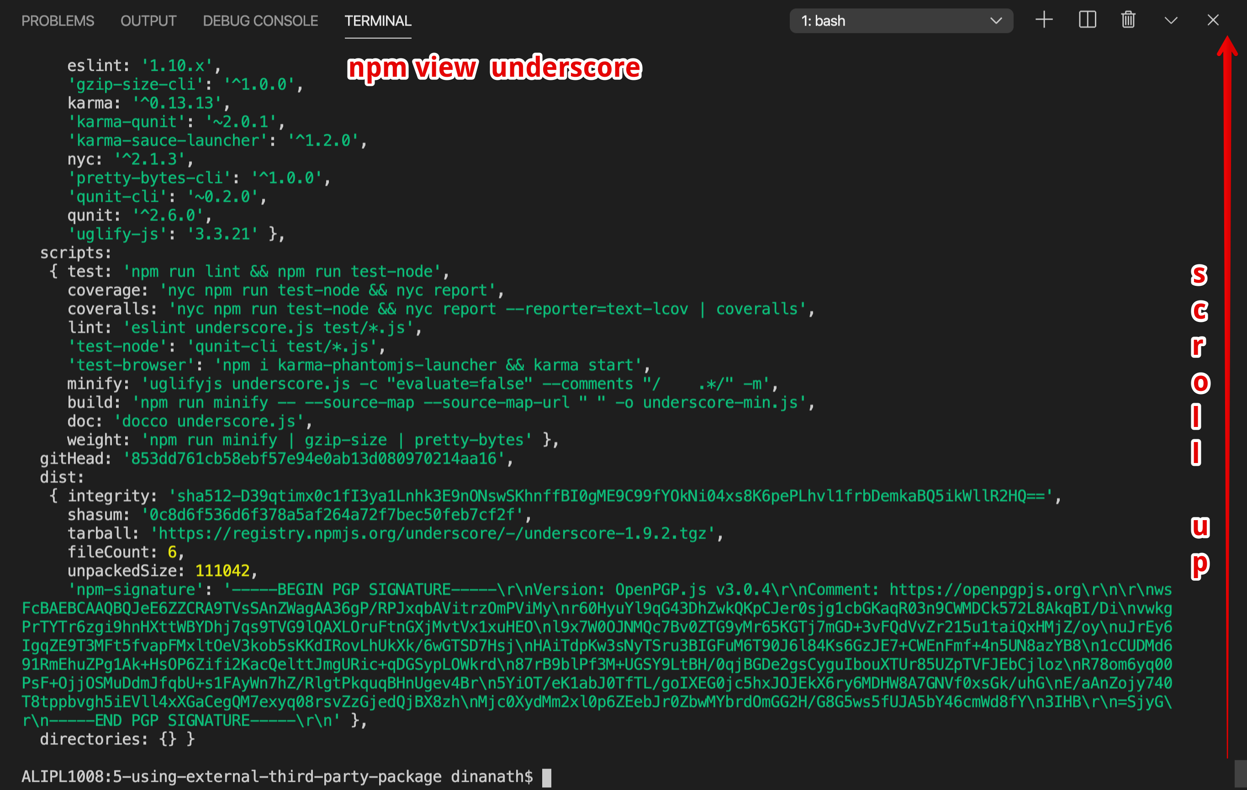Click the terminal scrollbar thumb at bottom right
Screen dimensions: 1247x790
(x=1240, y=774)
